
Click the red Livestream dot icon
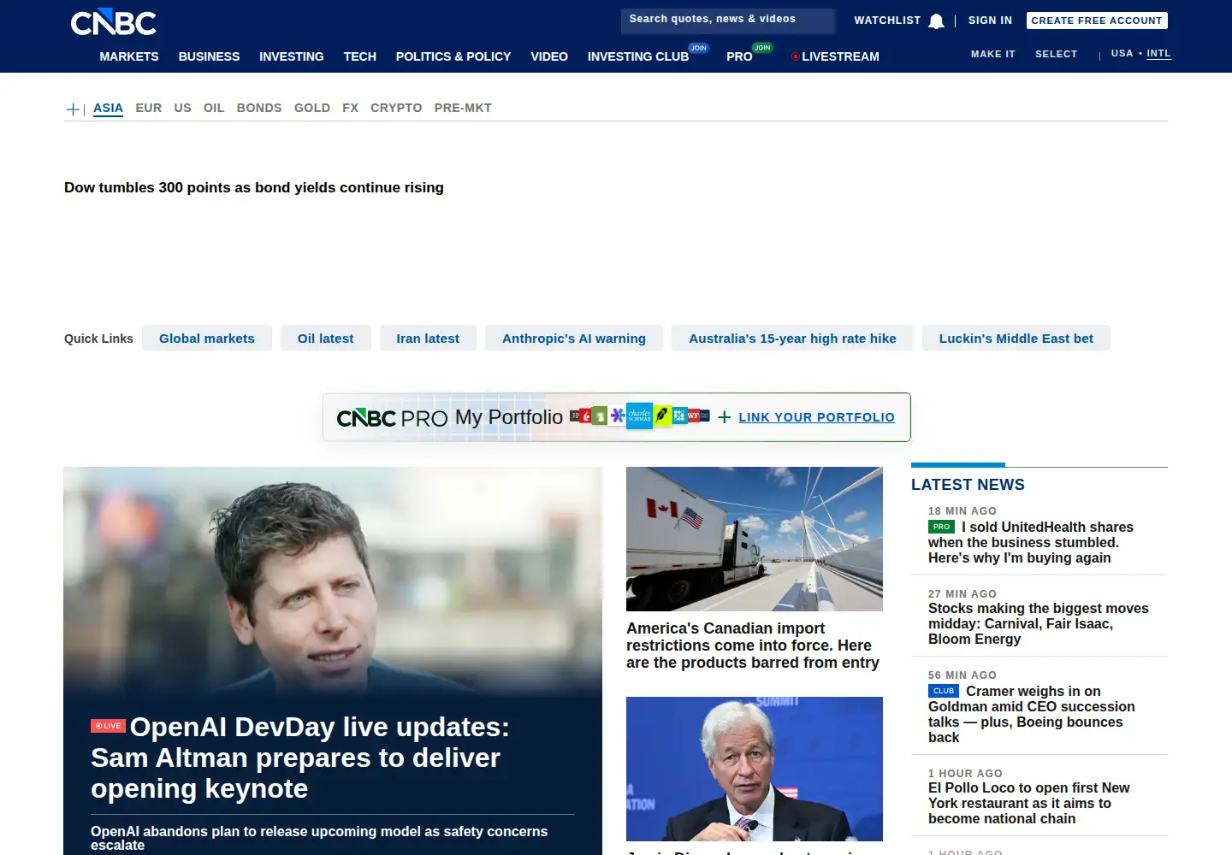pos(796,56)
